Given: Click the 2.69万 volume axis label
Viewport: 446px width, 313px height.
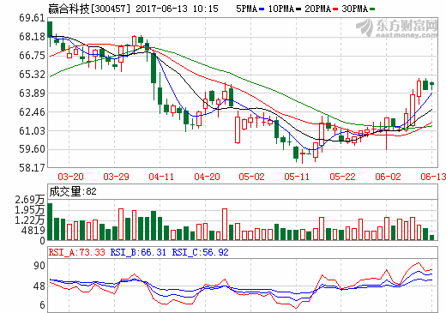Looking at the screenshot, I should (x=30, y=200).
